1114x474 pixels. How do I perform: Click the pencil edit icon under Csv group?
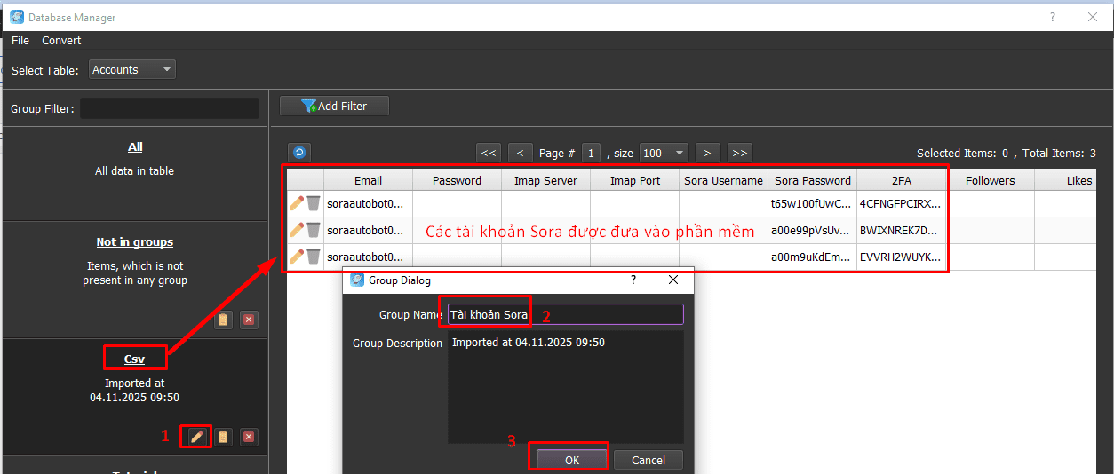coord(196,437)
